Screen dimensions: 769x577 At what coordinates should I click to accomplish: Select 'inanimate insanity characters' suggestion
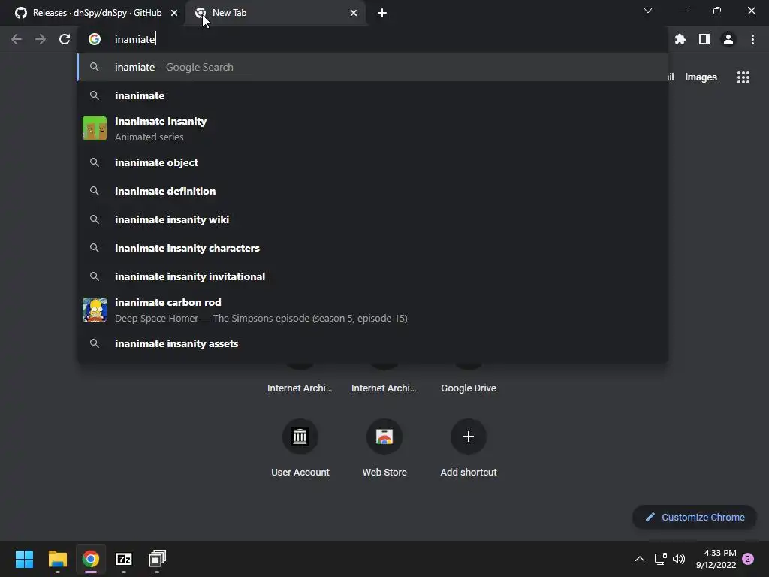[372, 248]
